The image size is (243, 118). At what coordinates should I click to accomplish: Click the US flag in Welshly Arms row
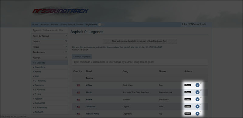click(78, 114)
